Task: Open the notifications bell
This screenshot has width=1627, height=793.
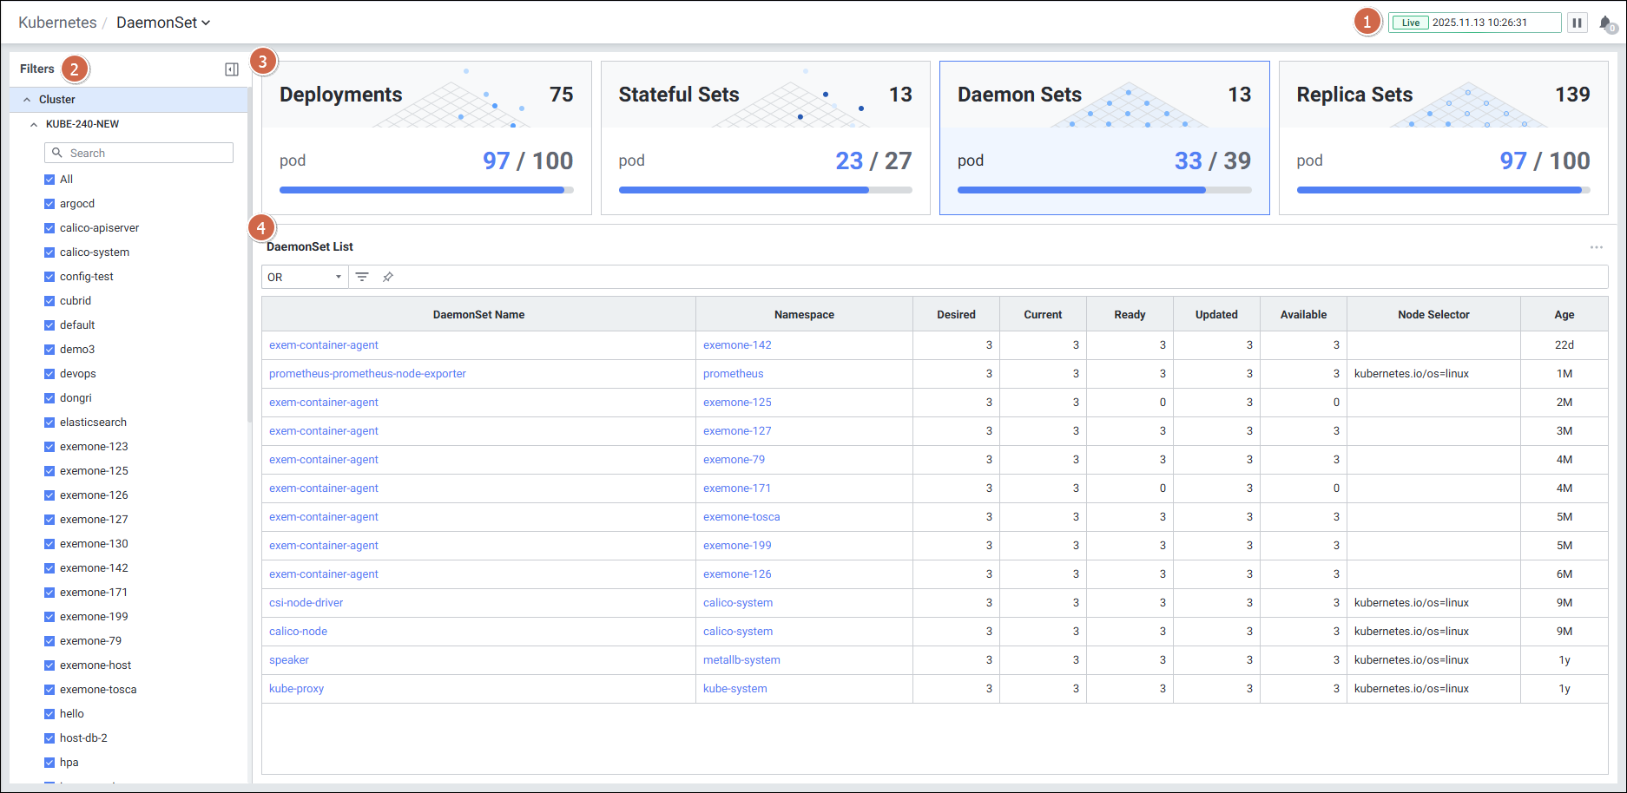Action: [1606, 23]
